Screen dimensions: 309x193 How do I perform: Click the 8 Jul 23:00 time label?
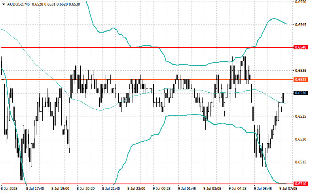(136, 189)
